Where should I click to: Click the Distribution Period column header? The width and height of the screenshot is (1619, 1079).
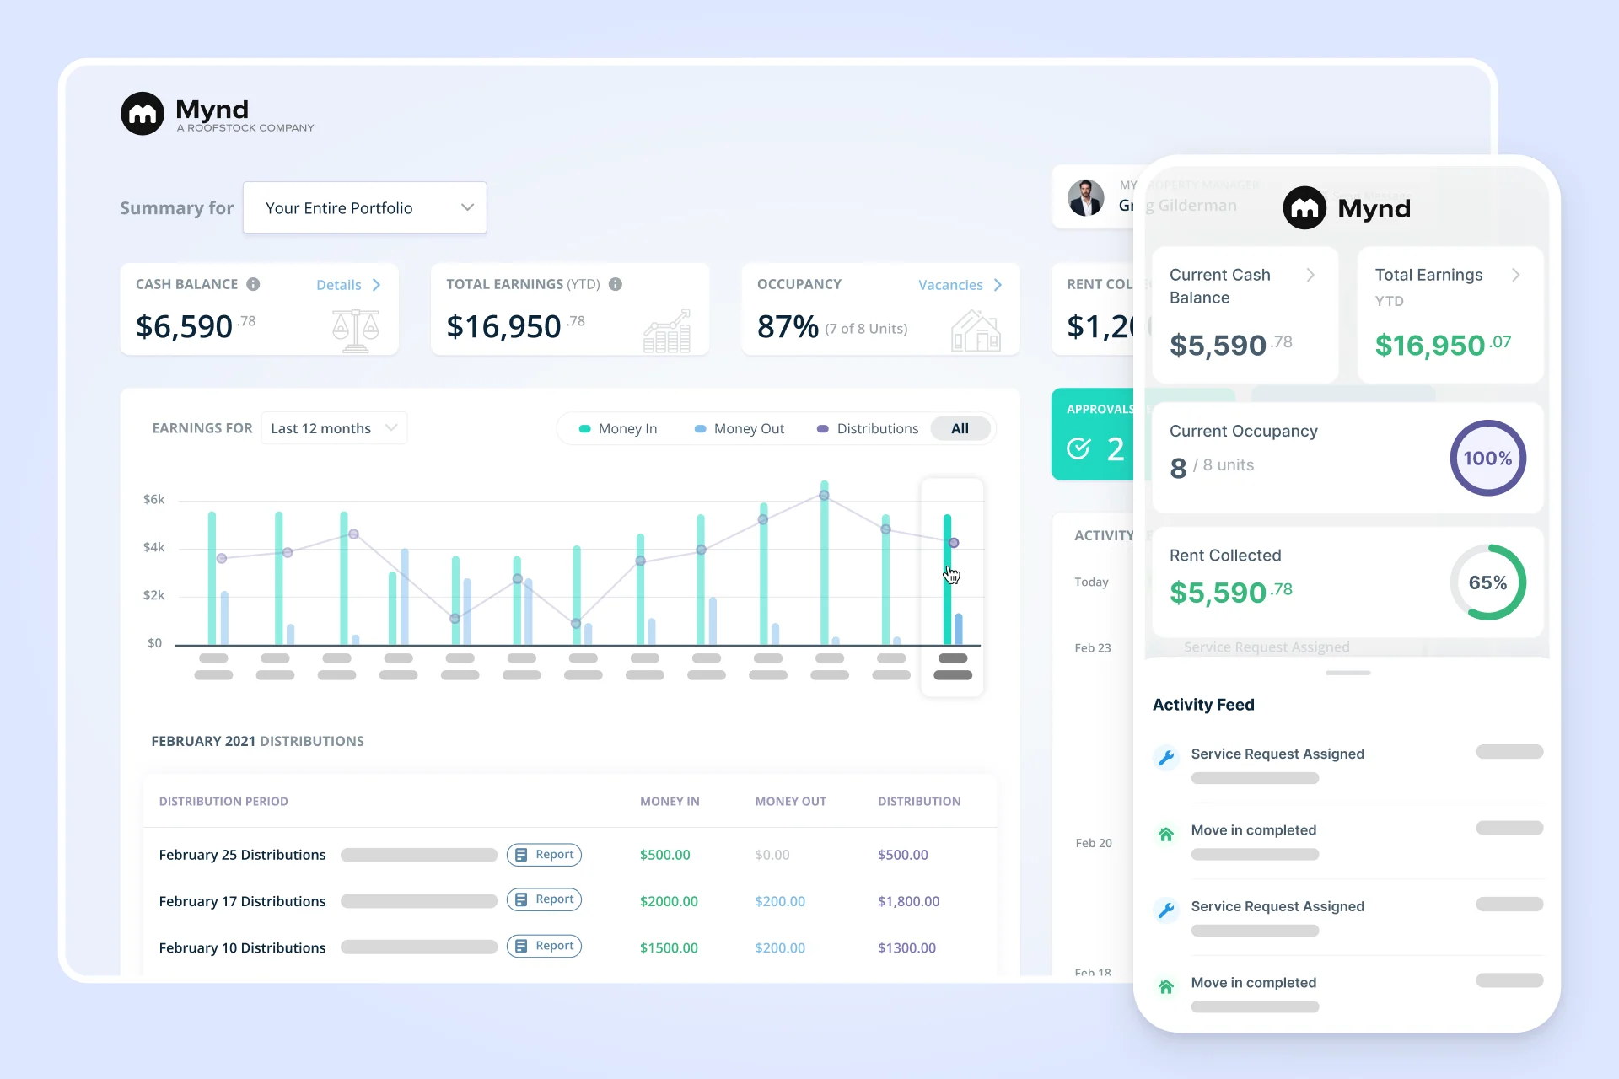223,802
